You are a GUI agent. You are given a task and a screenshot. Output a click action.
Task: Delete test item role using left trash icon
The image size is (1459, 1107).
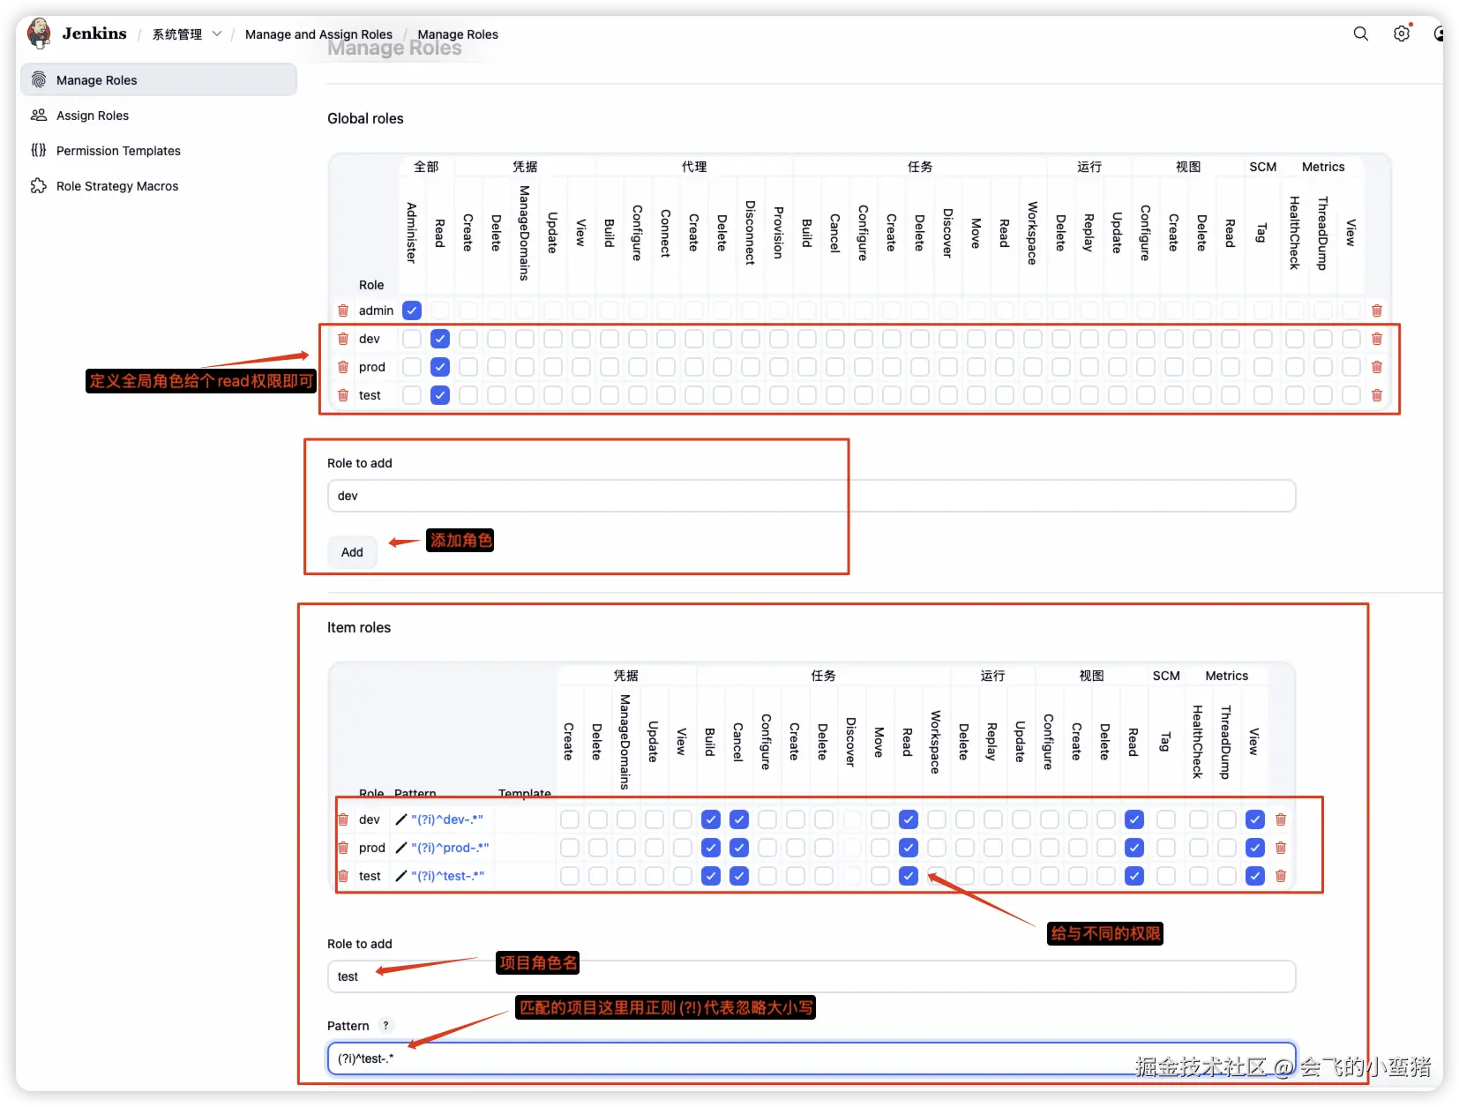[x=343, y=876]
